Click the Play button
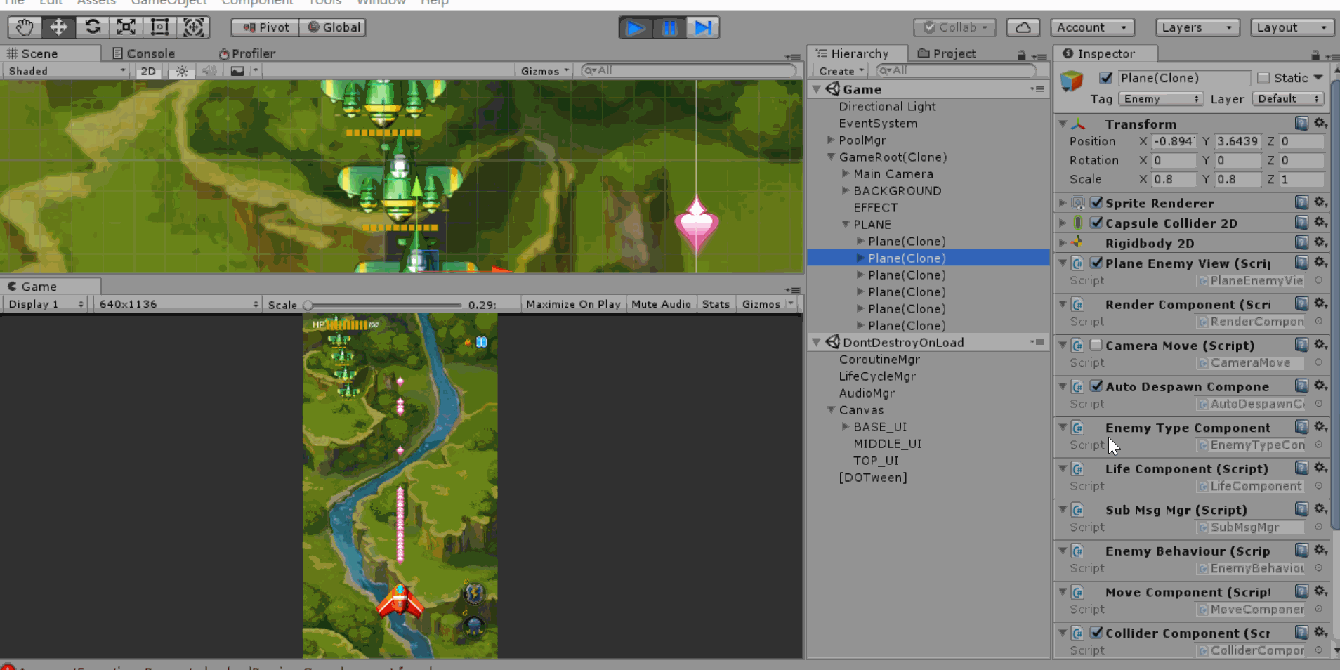Viewport: 1340px width, 670px height. 636,27
